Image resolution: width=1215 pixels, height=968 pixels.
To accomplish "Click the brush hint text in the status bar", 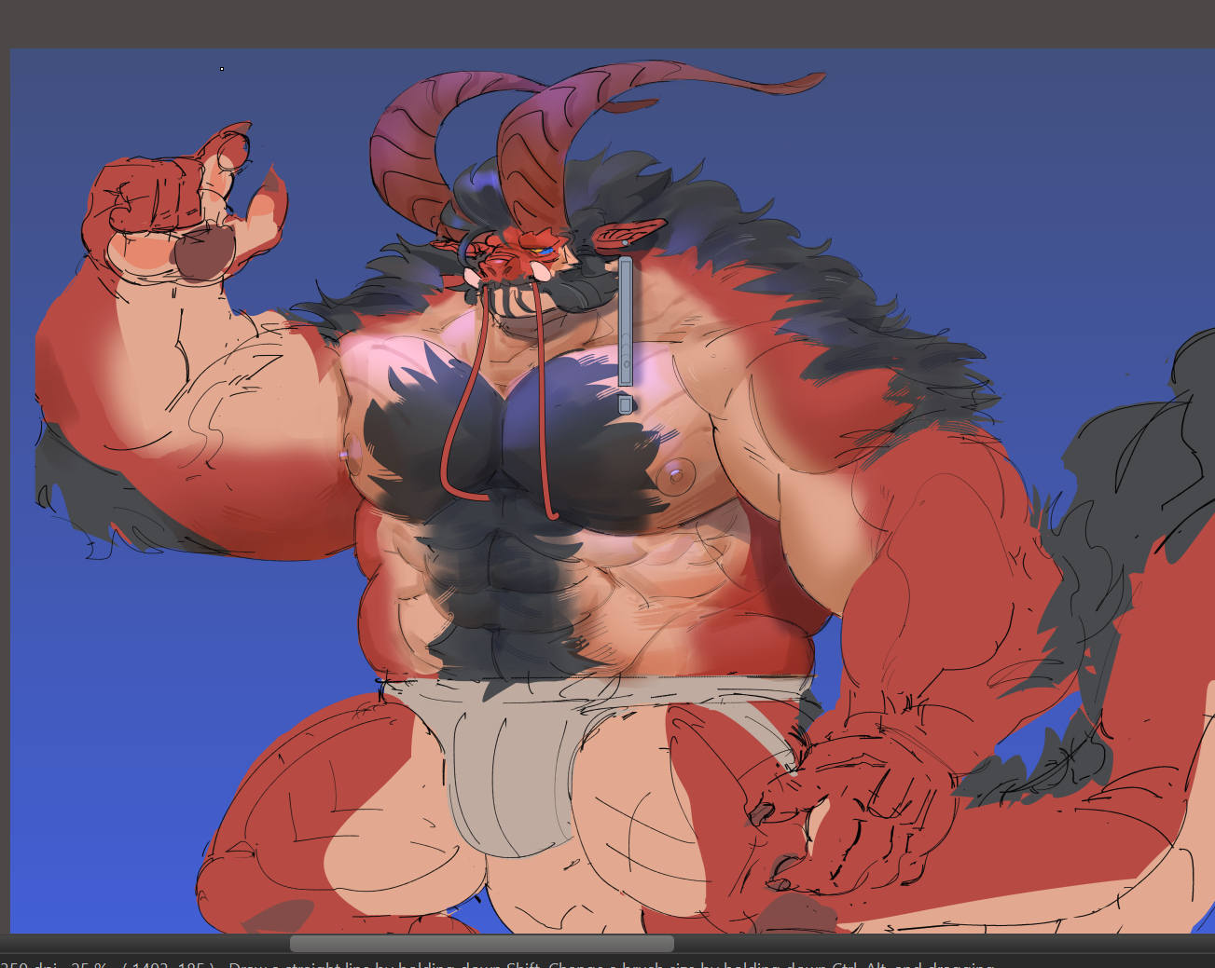I will coord(606,965).
